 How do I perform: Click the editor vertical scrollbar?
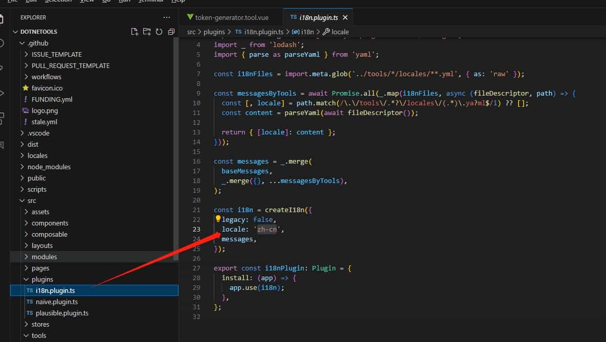point(602,153)
